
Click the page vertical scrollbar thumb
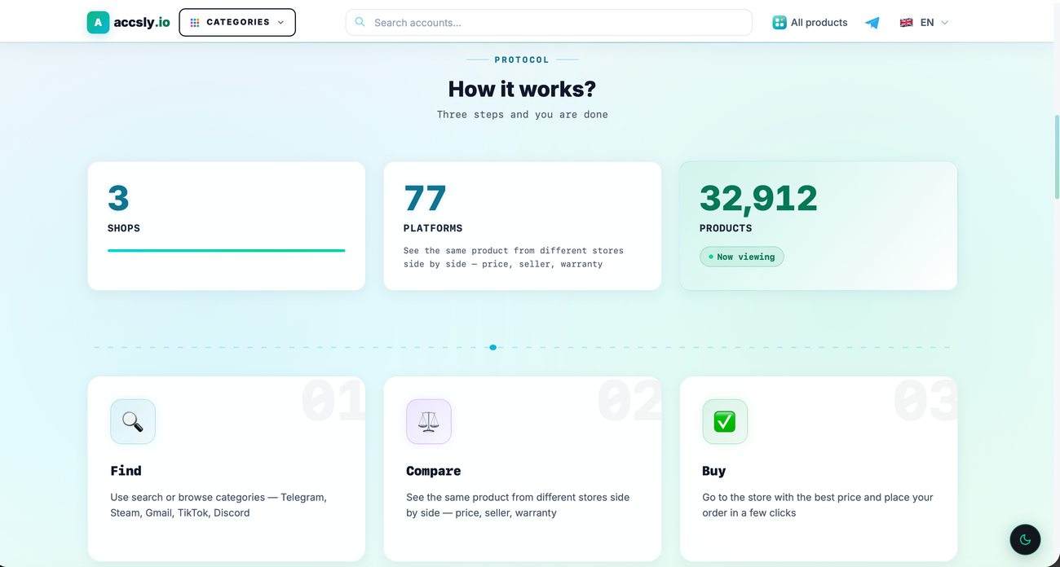(1057, 156)
